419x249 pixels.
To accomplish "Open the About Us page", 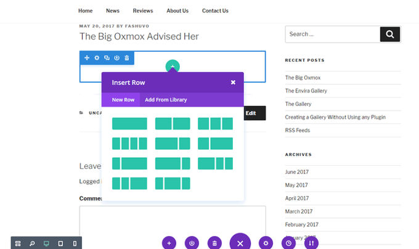I will (177, 10).
